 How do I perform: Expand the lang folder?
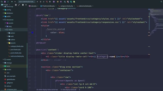5,26
